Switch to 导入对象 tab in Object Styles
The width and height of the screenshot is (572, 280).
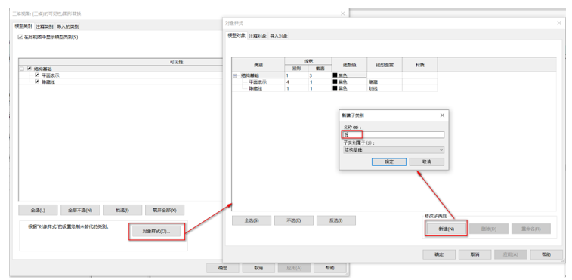tap(279, 36)
